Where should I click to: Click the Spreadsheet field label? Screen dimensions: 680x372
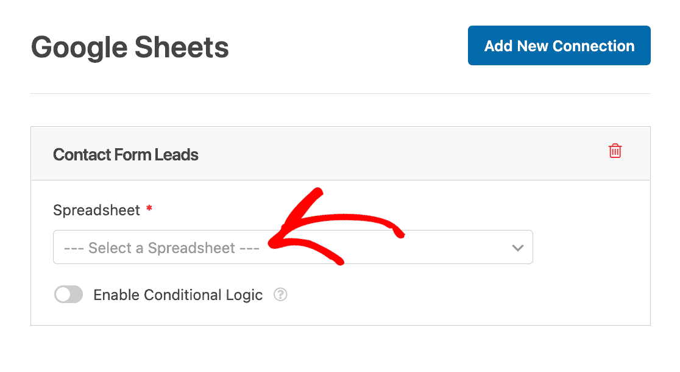96,210
